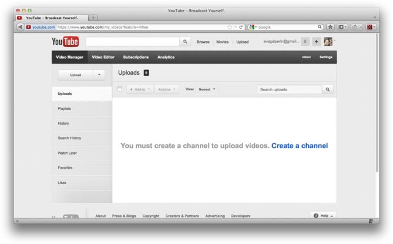Click the YouTube logo
Screen dimensions: 393x244
click(65, 42)
